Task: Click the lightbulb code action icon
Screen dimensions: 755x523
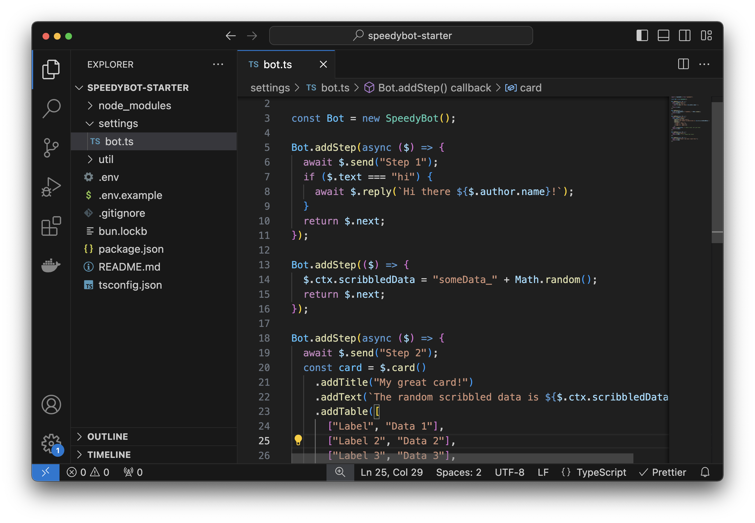Action: [x=298, y=440]
